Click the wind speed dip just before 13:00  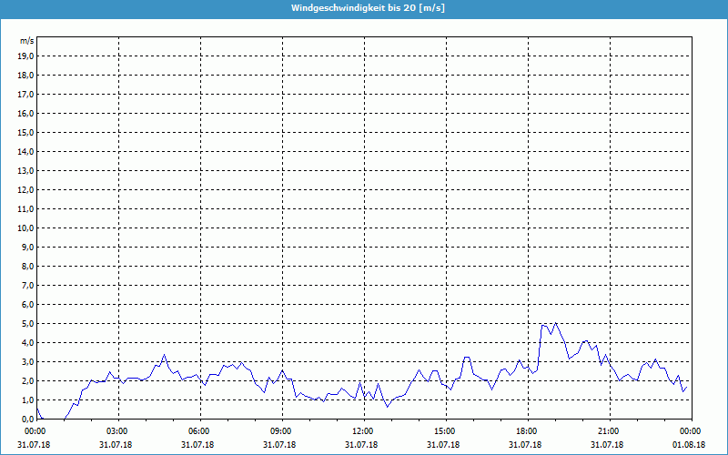coord(388,407)
